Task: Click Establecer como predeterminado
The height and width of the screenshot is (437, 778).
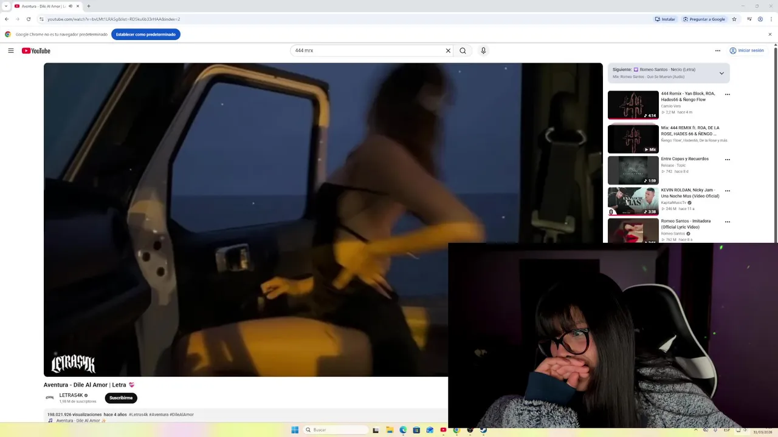Action: [146, 35]
